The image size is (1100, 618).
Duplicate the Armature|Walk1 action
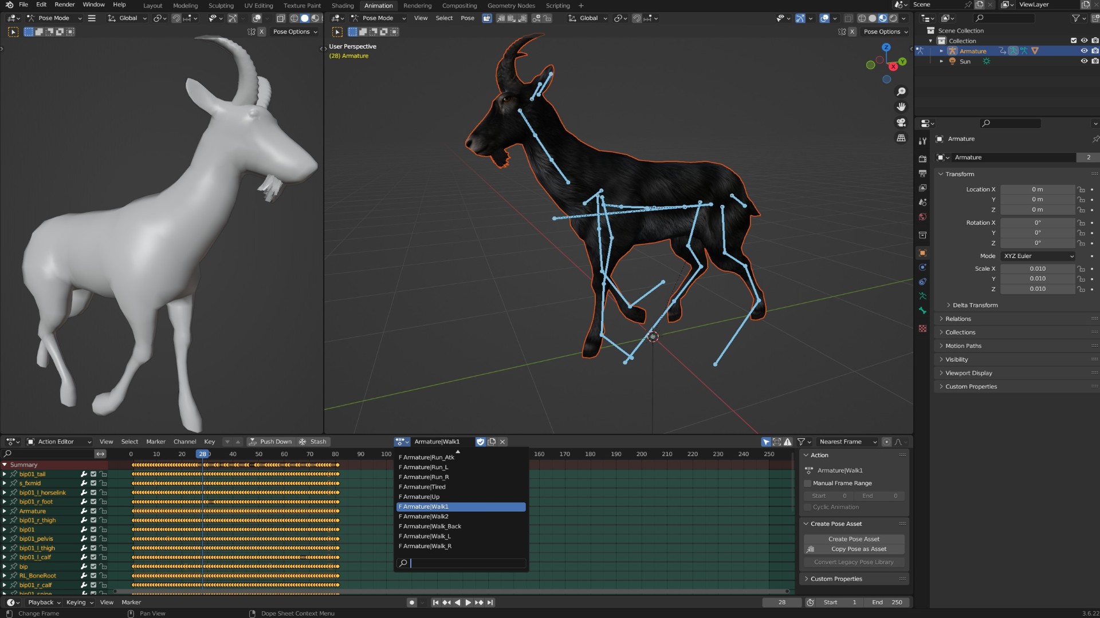492,442
